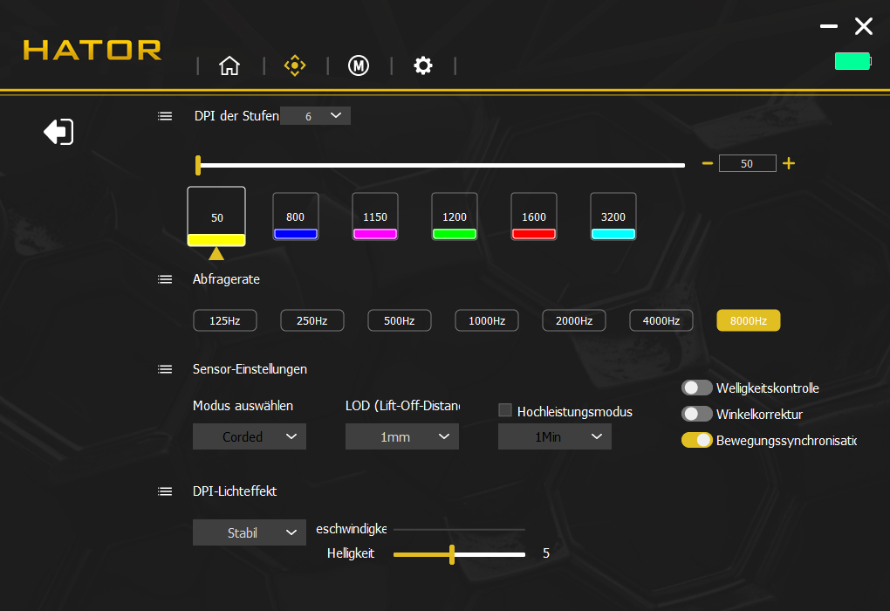Select the 50 DPI stage

[216, 216]
